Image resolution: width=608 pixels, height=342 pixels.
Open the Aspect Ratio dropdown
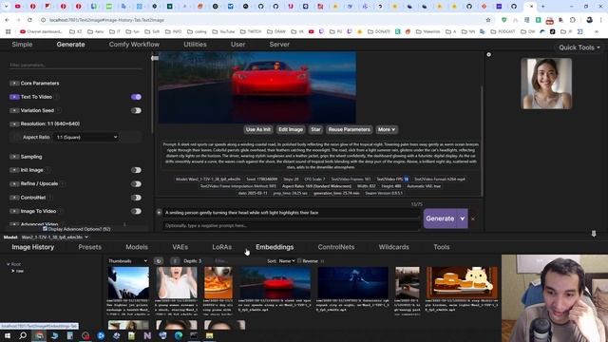tap(86, 137)
